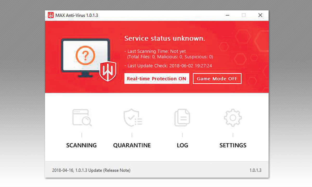Close the MAX Anti-Virus window
This screenshot has height=187, width=312.
tap(260, 15)
